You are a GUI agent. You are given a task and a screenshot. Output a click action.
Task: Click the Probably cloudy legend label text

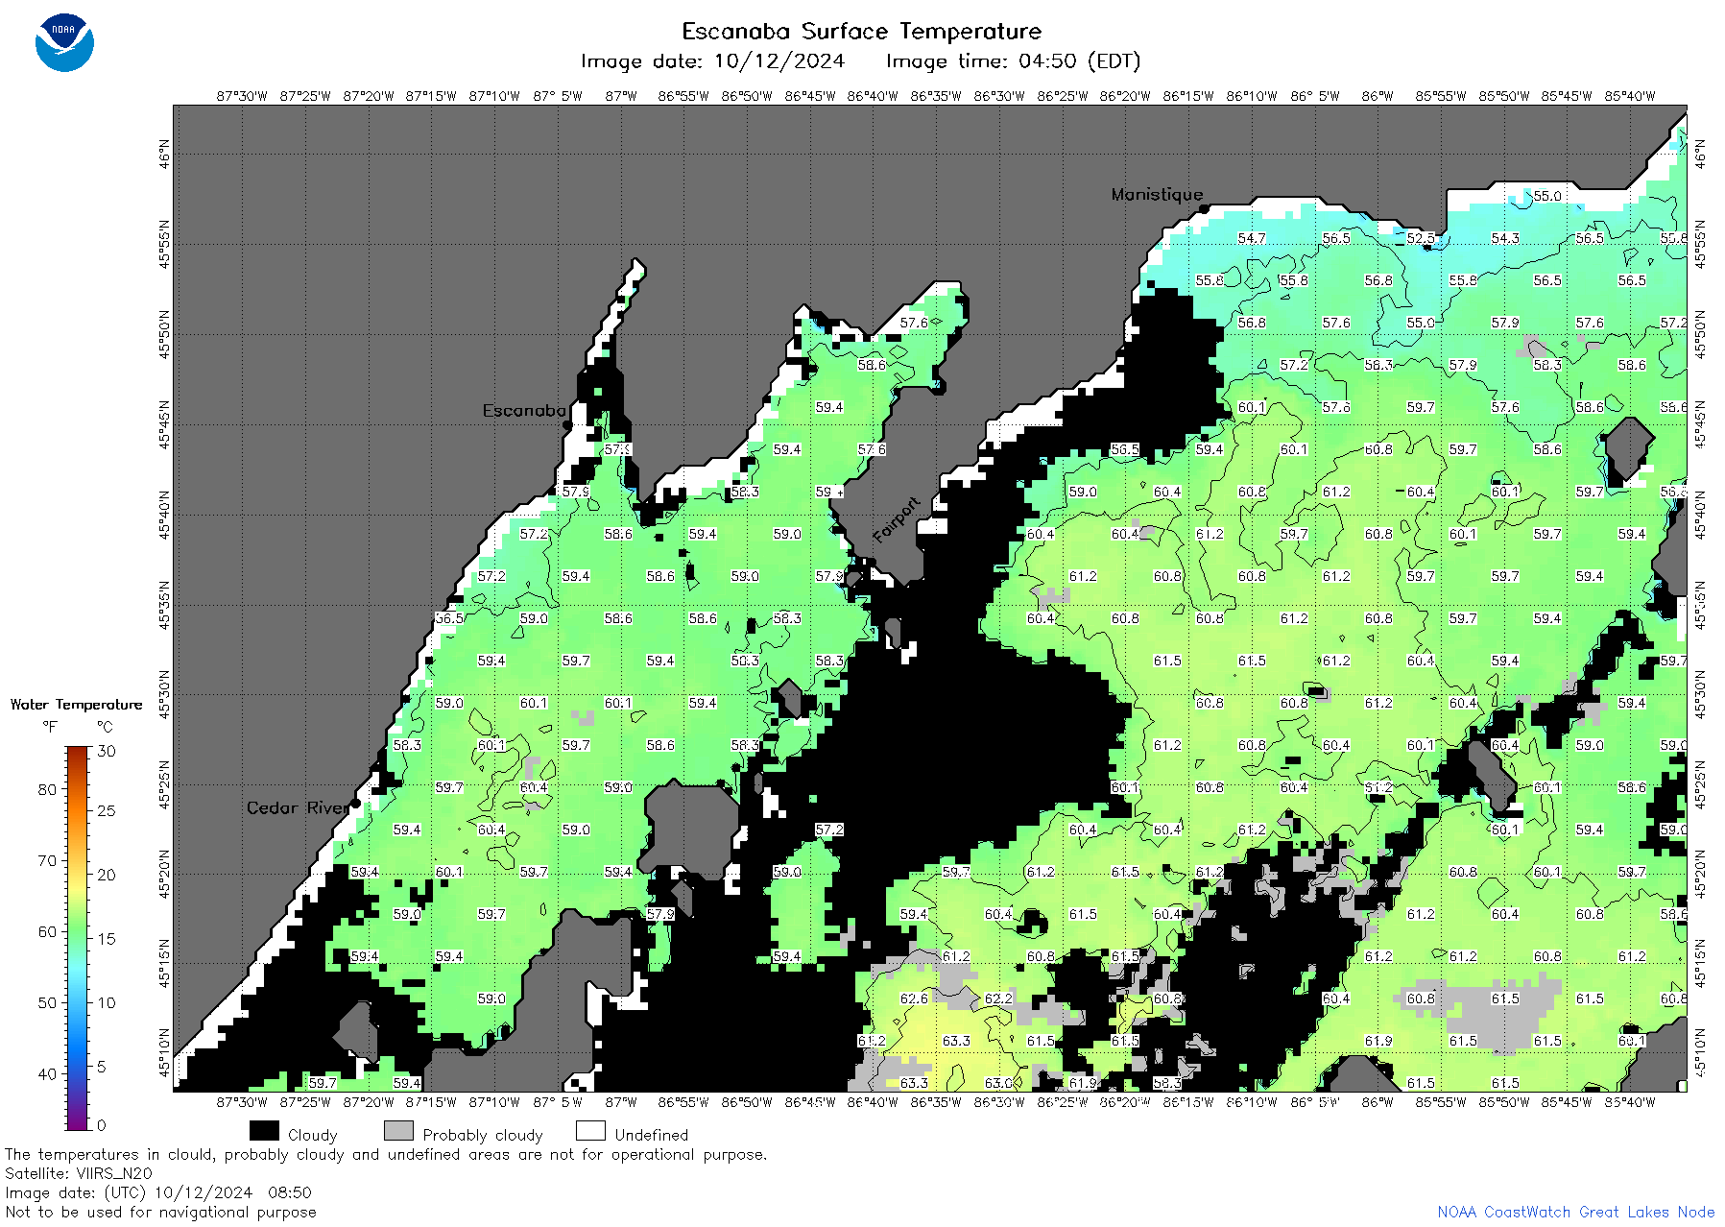coord(483,1135)
